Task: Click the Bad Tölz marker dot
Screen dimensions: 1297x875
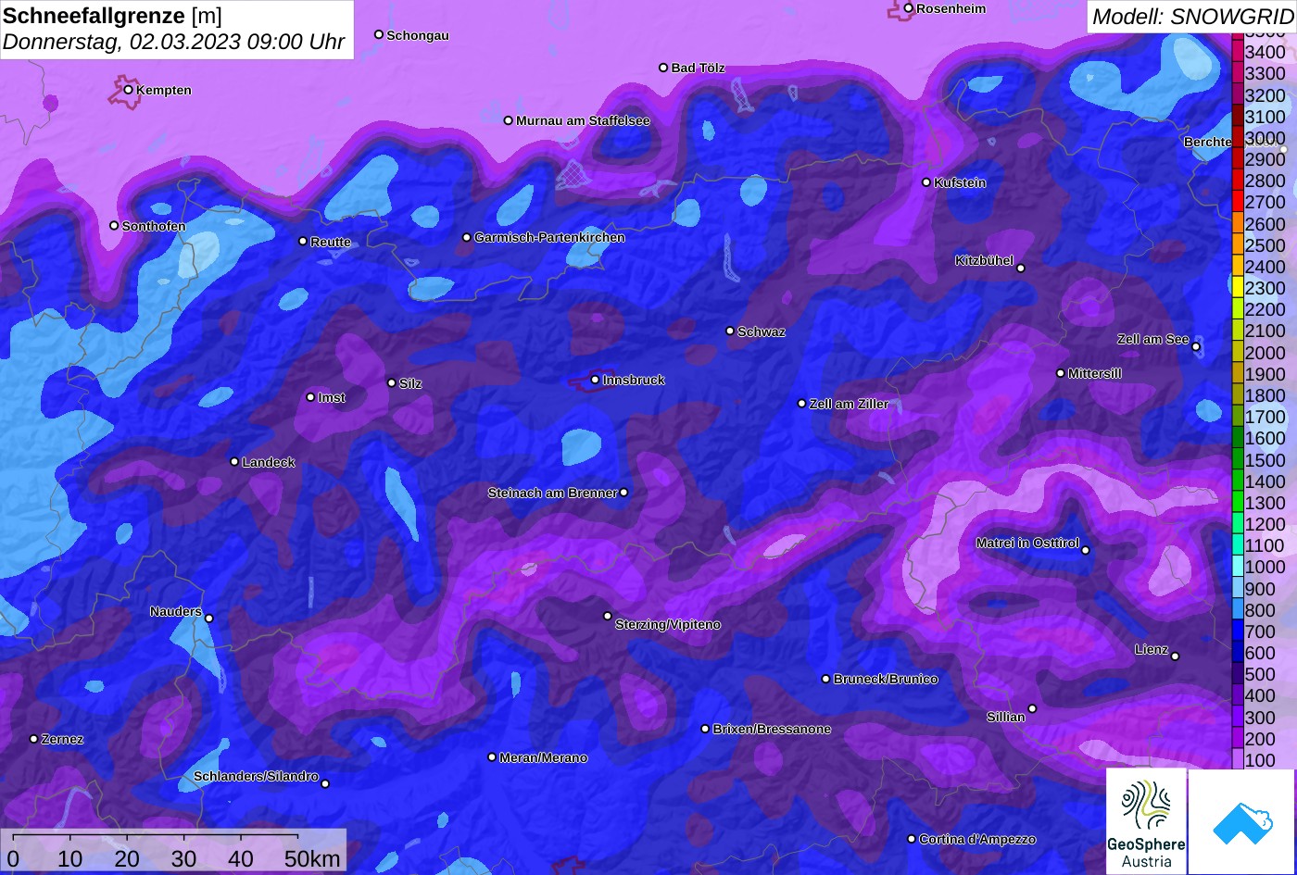Action: coord(663,68)
